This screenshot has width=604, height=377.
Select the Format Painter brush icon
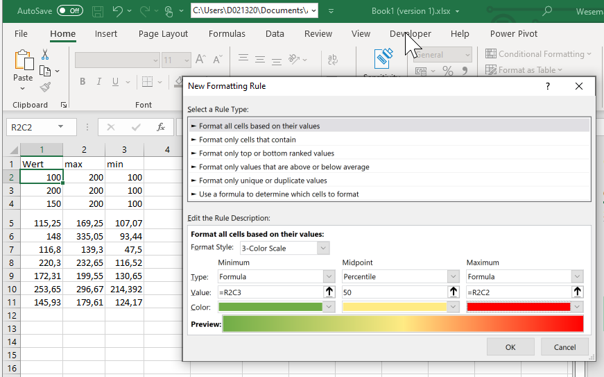click(x=45, y=87)
